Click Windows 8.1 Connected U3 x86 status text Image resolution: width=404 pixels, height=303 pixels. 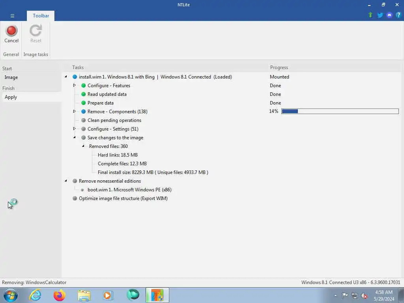[351, 282]
